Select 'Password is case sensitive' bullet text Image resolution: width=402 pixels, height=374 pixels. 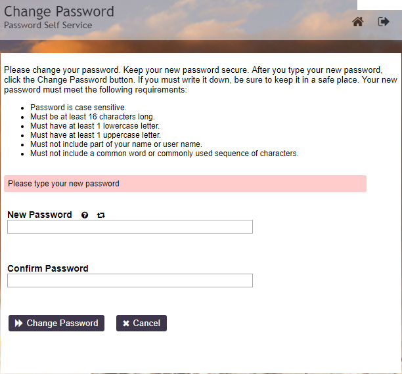pyautogui.click(x=78, y=108)
